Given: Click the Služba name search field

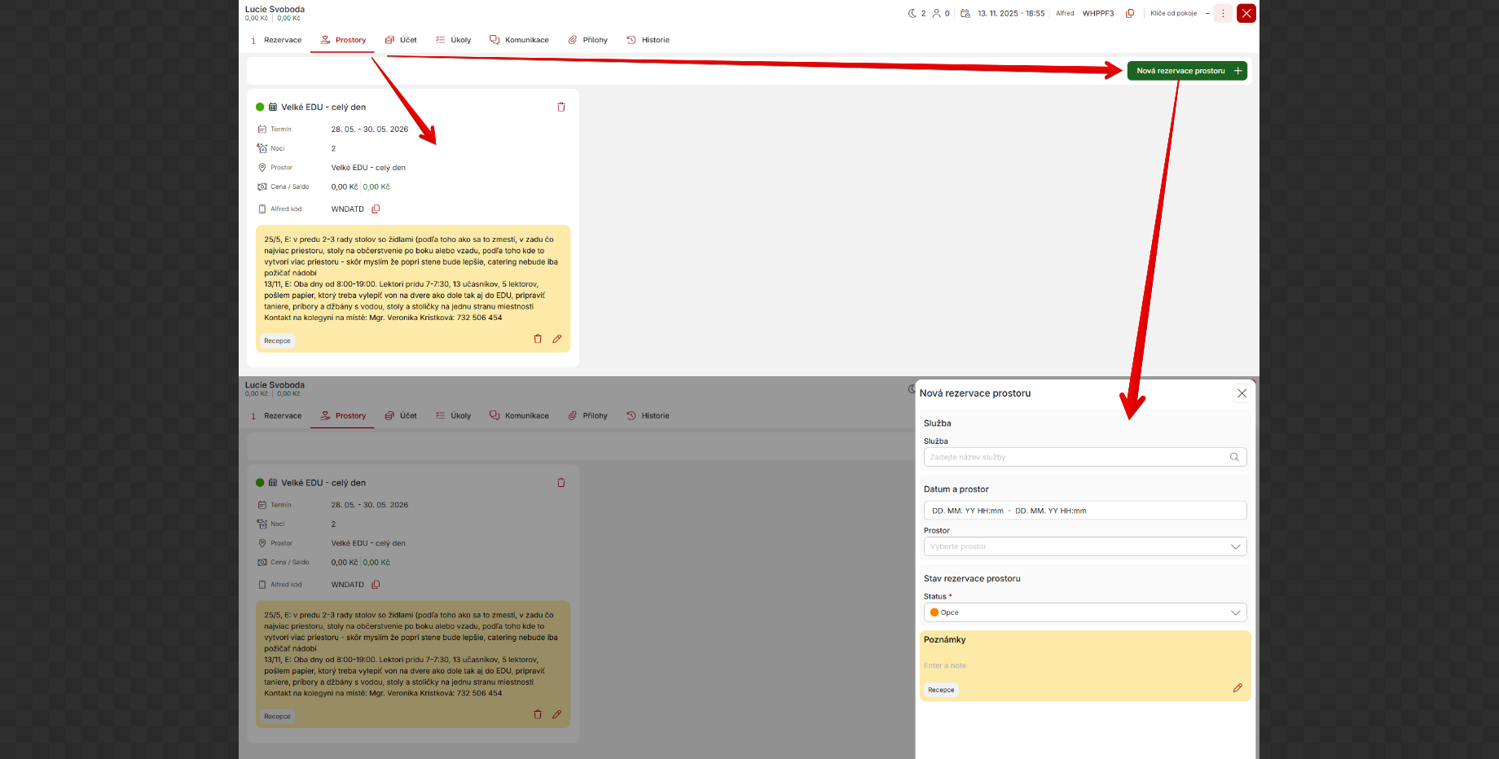Looking at the screenshot, I should tap(1085, 457).
